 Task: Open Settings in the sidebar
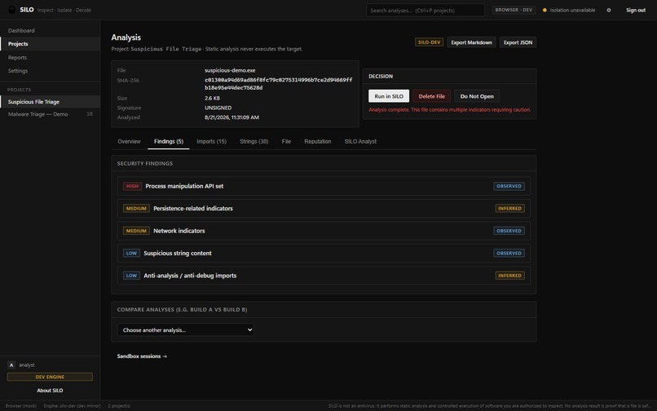coord(50,71)
